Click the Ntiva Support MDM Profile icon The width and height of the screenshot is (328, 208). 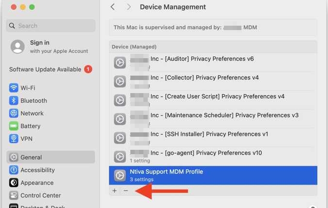[x=120, y=176]
